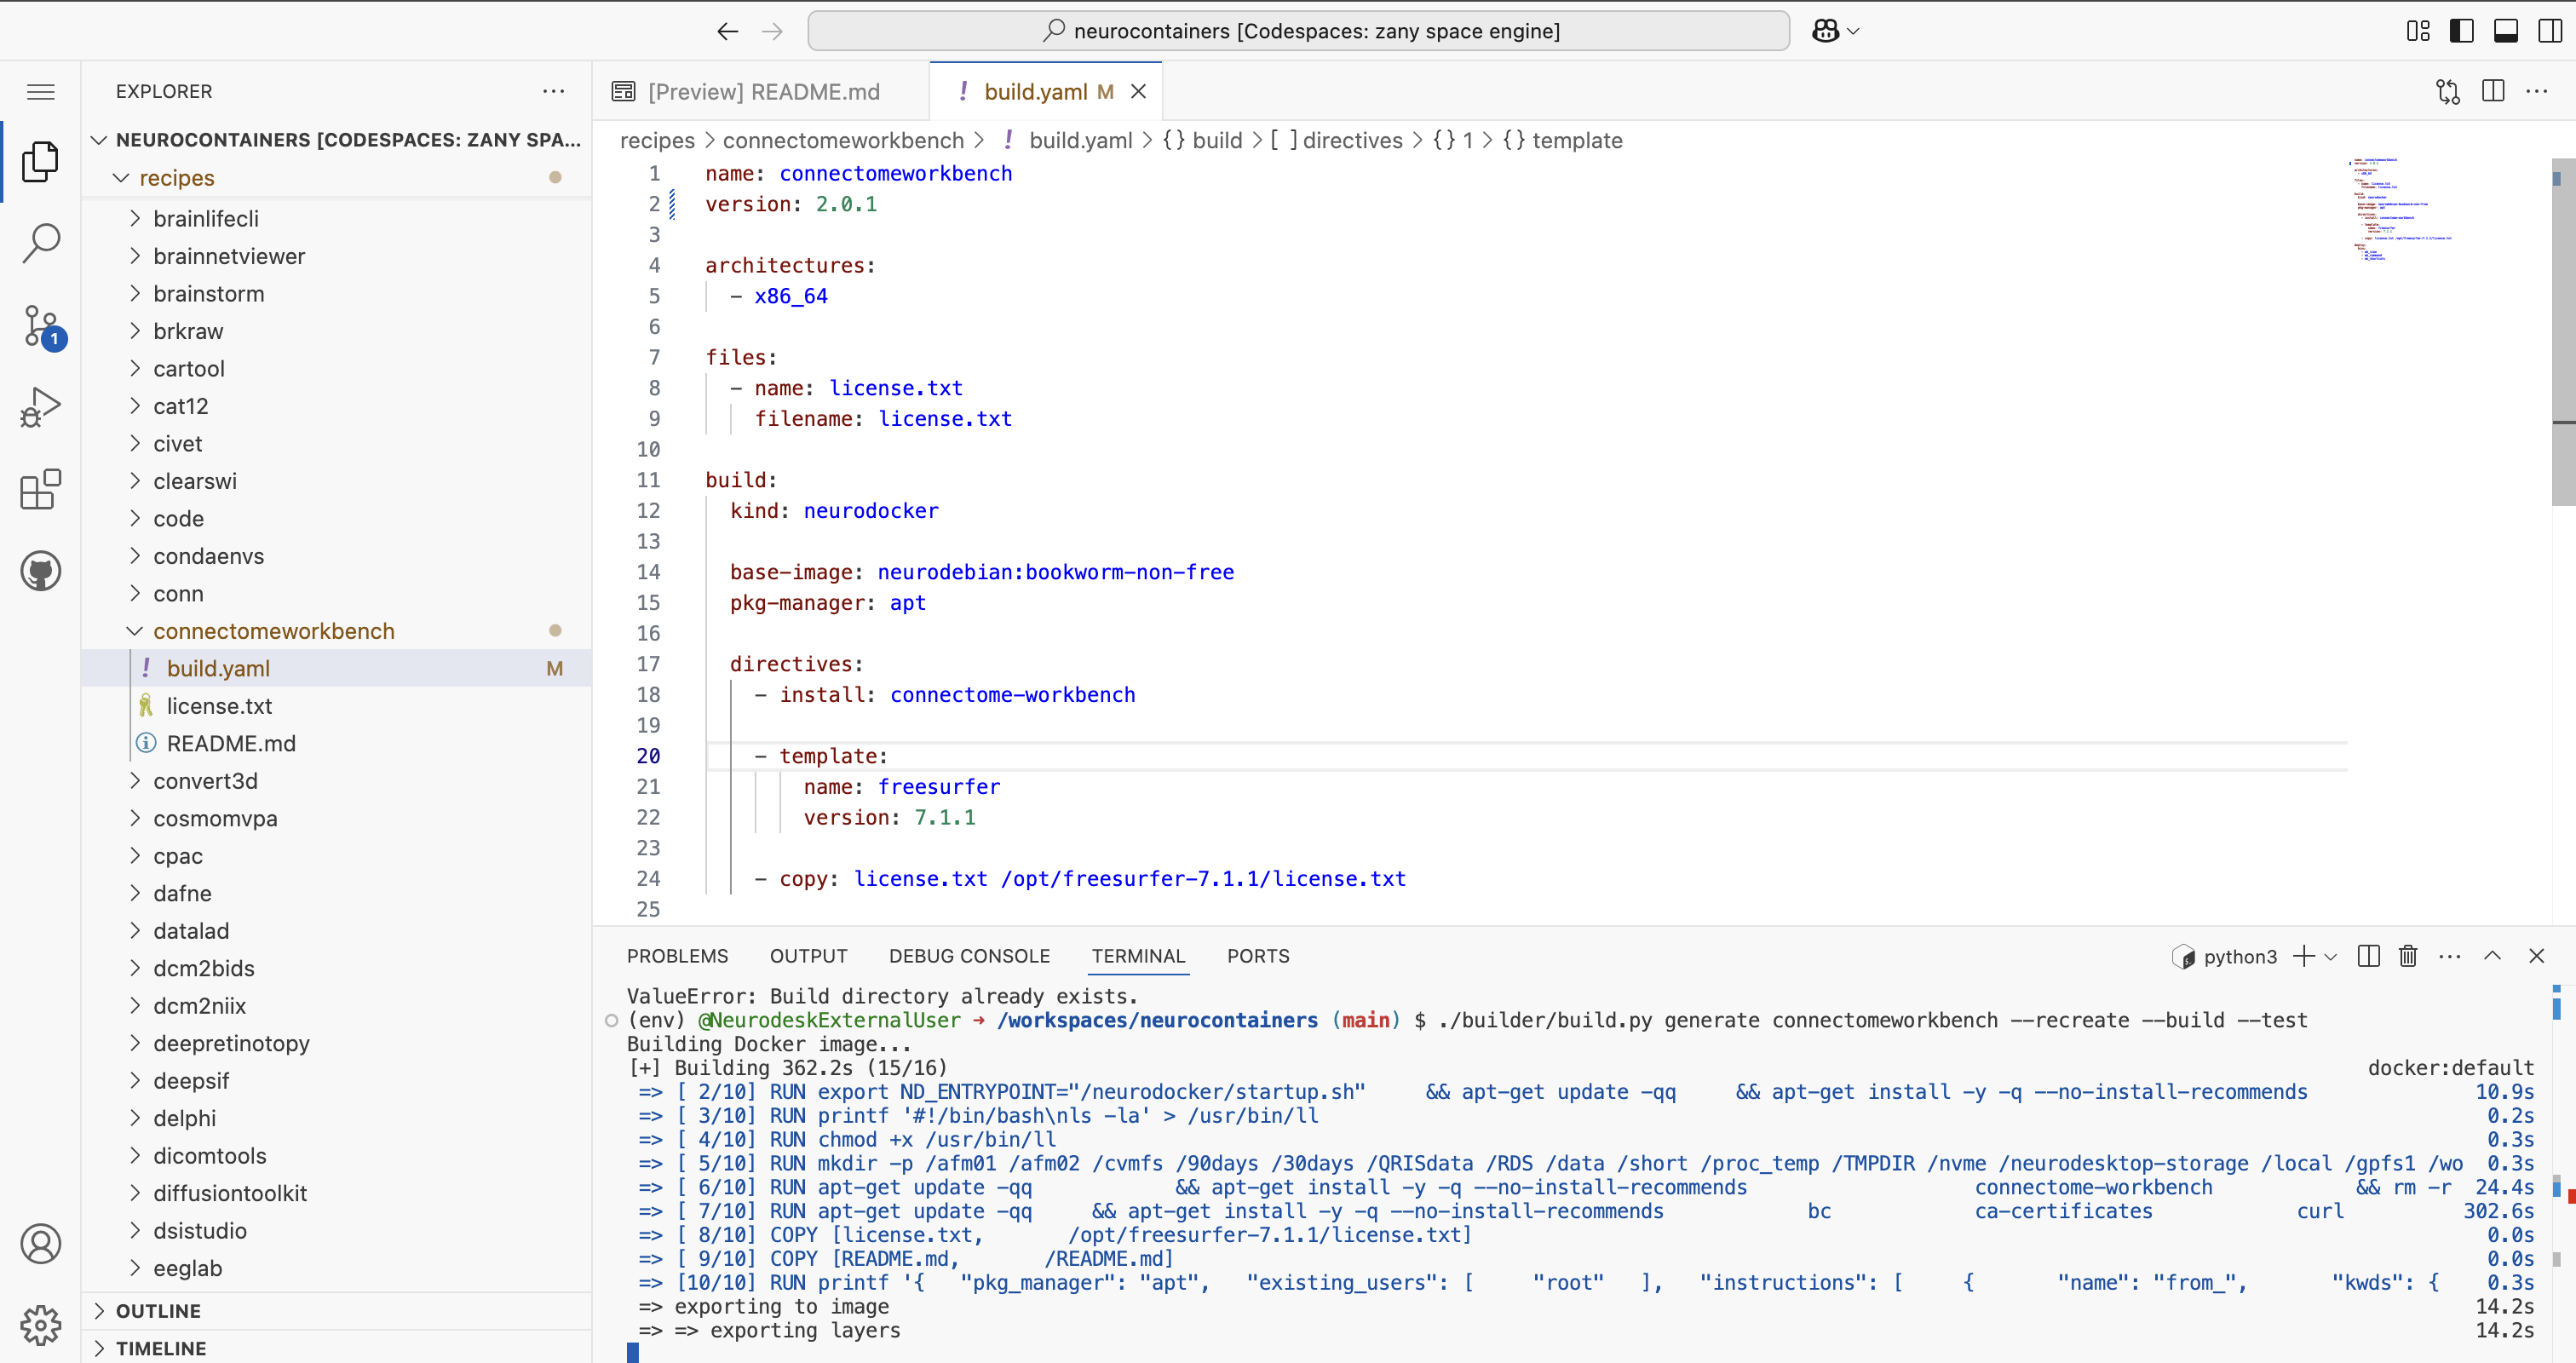The image size is (2576, 1363).
Task: Open the new terminal launch profile dropdown
Action: tap(2331, 956)
